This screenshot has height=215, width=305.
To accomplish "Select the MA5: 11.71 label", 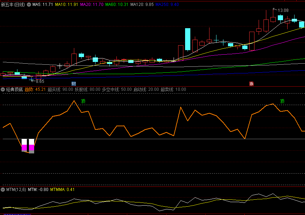I will tap(43, 5).
